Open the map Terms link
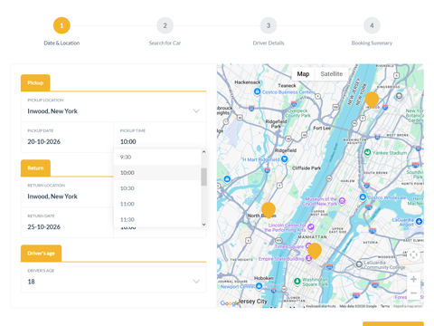 (x=385, y=306)
